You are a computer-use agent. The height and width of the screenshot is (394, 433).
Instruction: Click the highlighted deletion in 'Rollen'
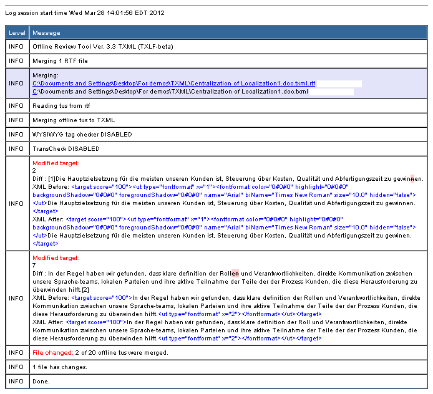click(235, 274)
